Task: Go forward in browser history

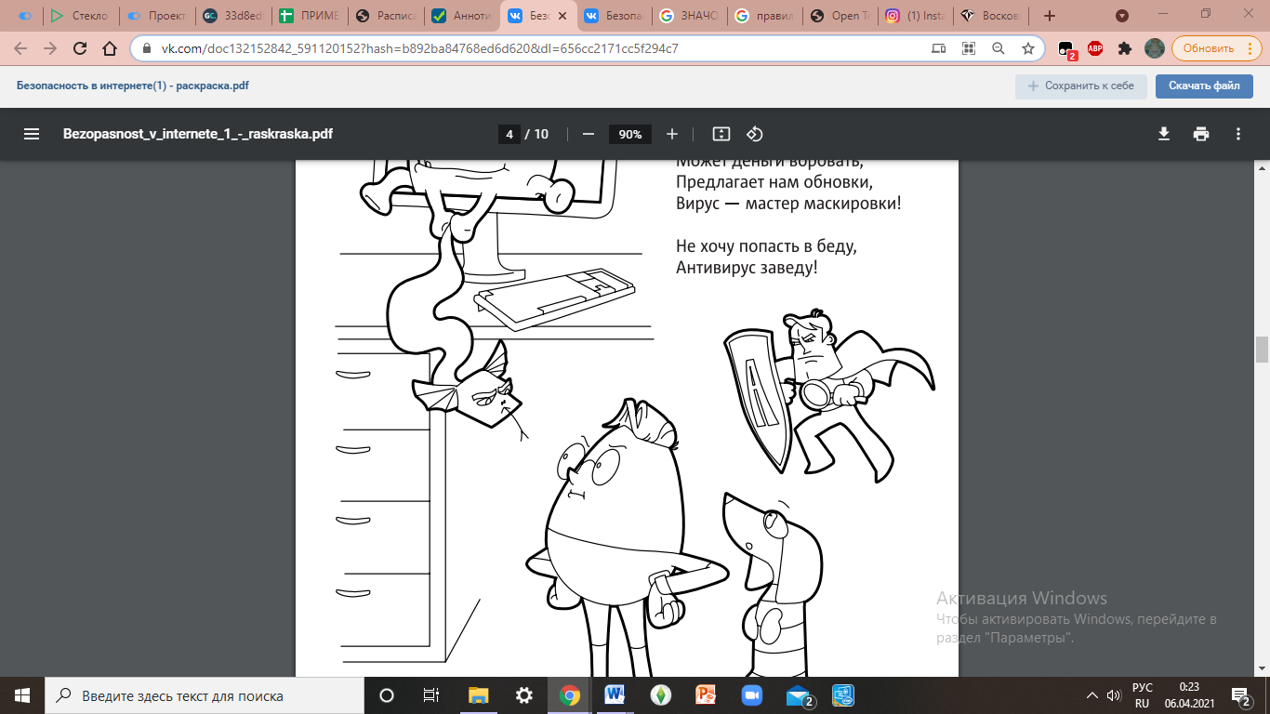Action: (50, 48)
